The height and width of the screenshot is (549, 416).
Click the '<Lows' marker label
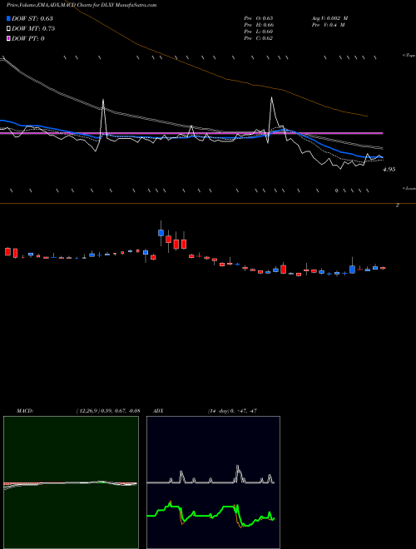pos(409,188)
